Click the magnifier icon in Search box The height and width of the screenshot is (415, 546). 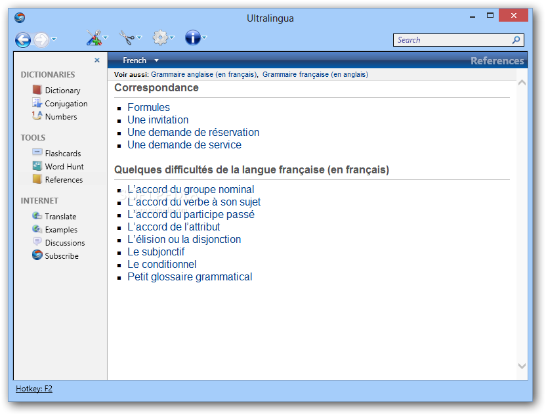[x=516, y=40]
